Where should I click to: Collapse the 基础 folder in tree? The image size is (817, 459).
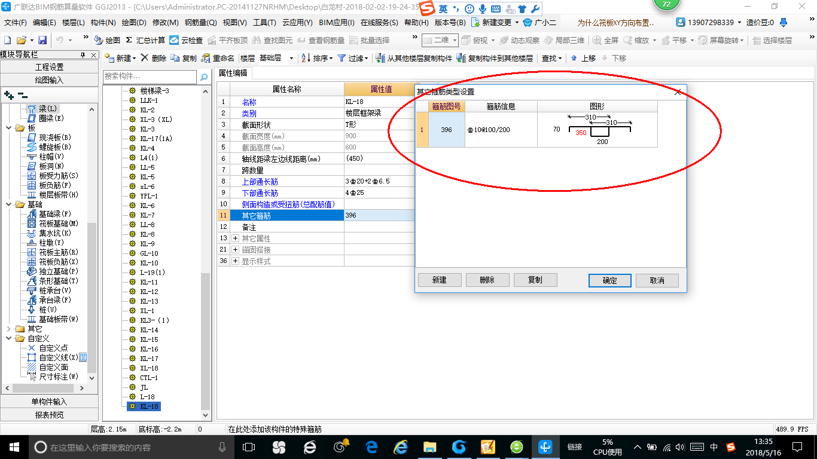[8, 204]
